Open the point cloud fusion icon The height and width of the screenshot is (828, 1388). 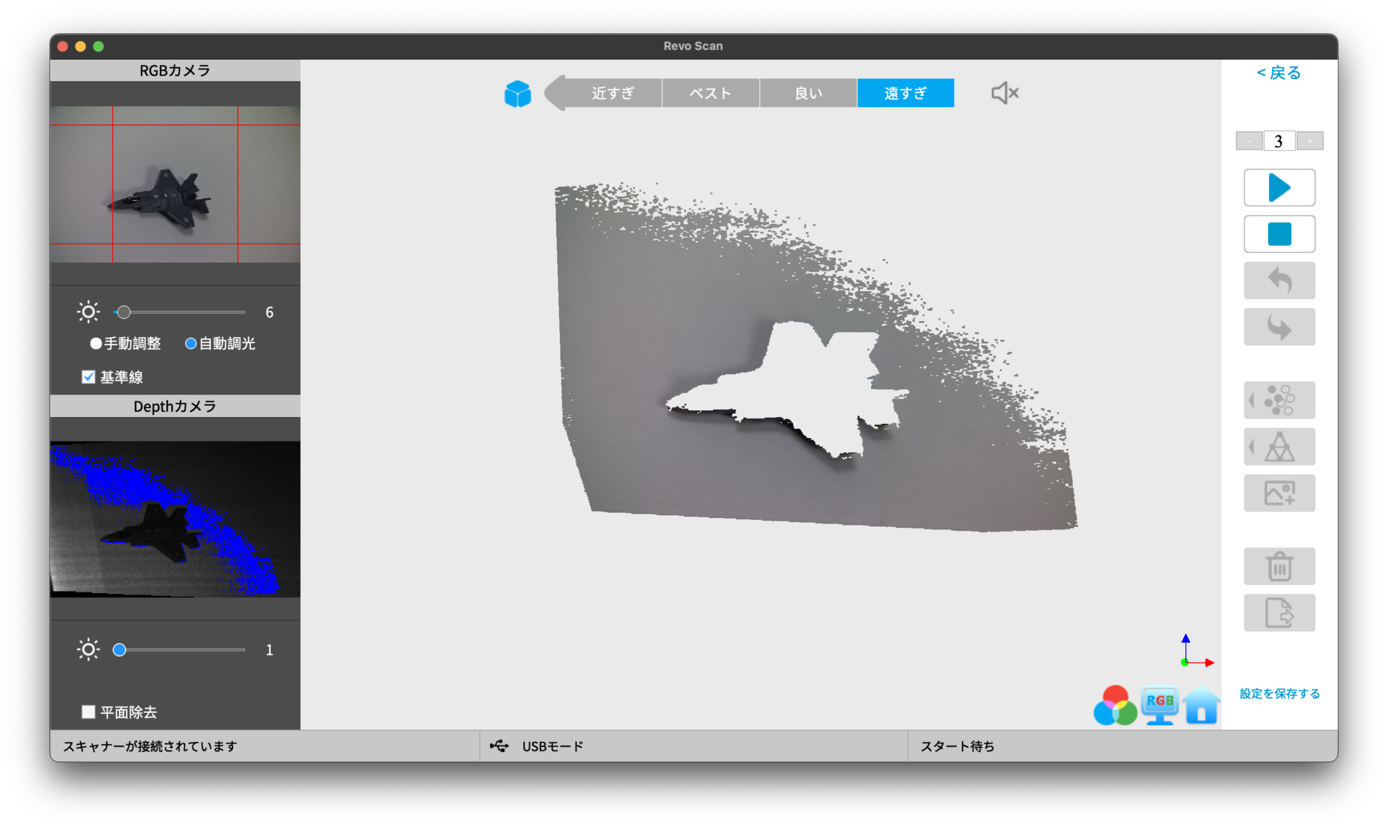click(1279, 400)
